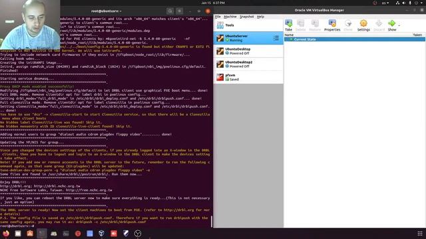Open Ubuntu Software from the dock
This screenshot has height=239, width=426.
pyautogui.click(x=30, y=233)
